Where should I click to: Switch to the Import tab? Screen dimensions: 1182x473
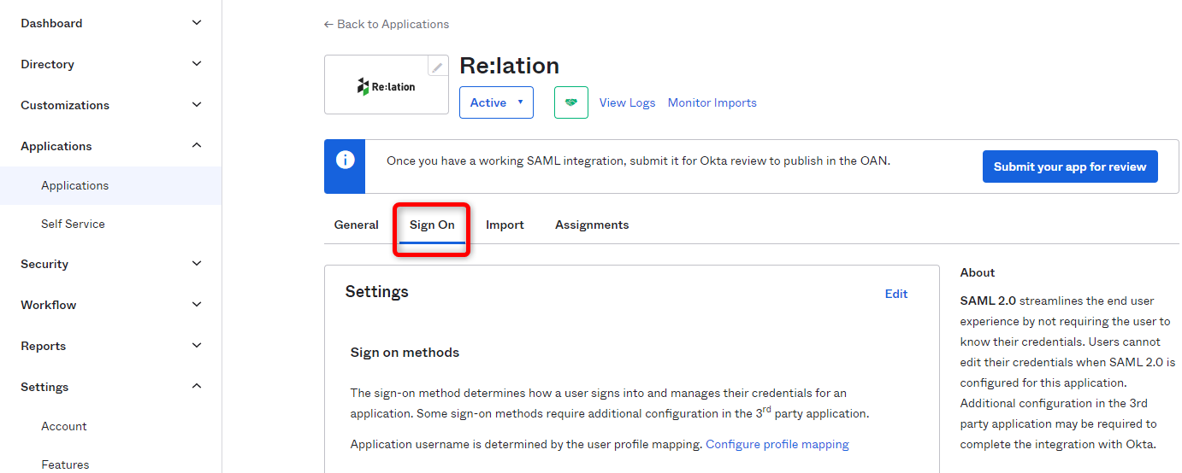(505, 225)
